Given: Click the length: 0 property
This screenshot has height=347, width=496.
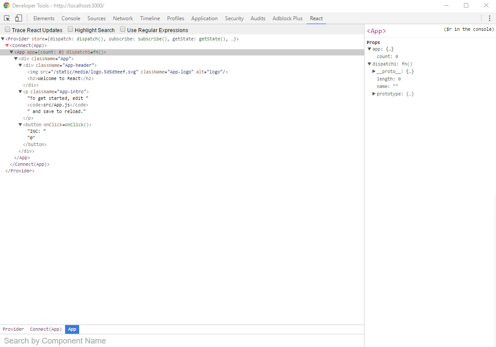Looking at the screenshot, I should coord(389,79).
